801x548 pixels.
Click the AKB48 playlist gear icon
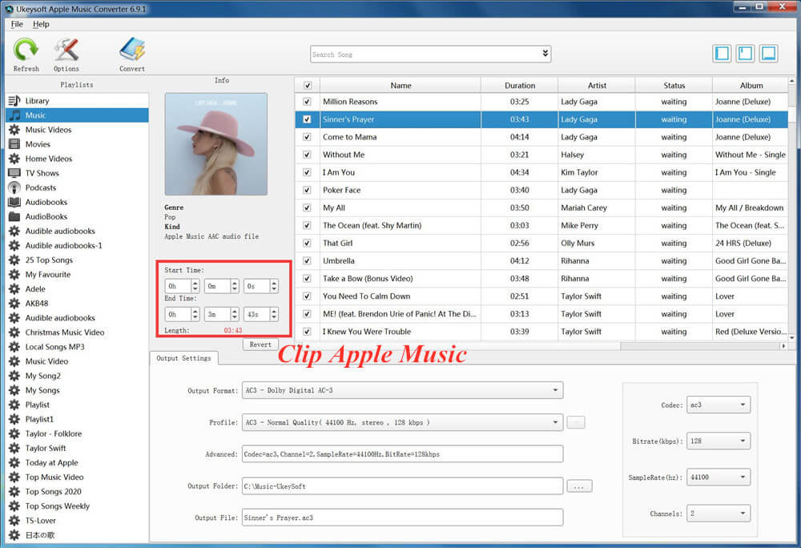(x=14, y=304)
